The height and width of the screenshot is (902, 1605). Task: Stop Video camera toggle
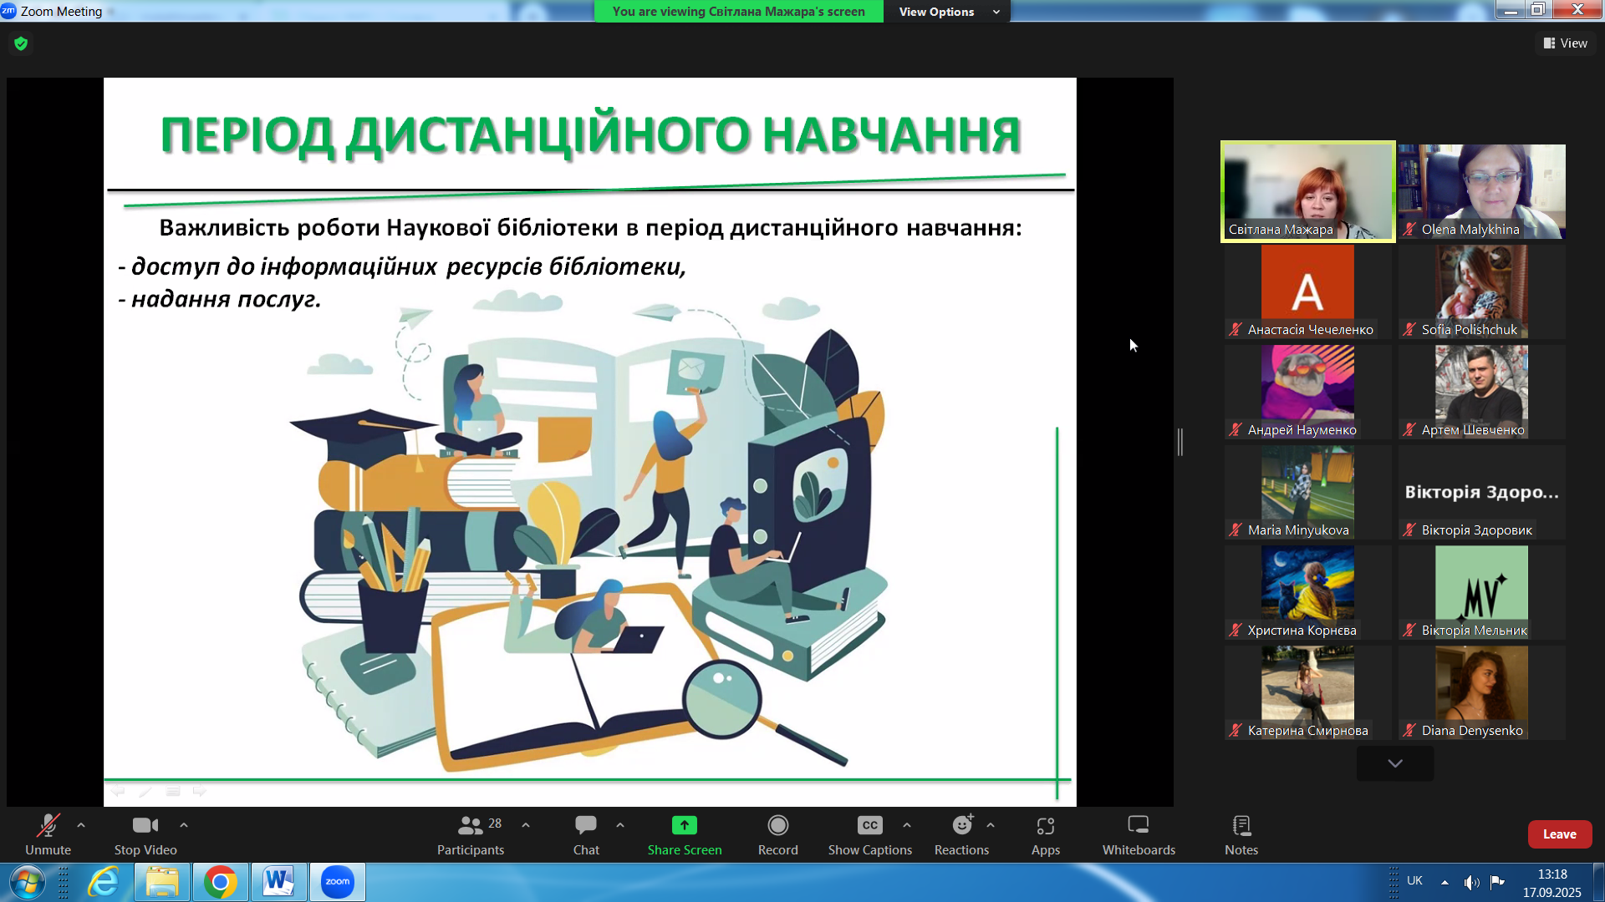point(145,826)
